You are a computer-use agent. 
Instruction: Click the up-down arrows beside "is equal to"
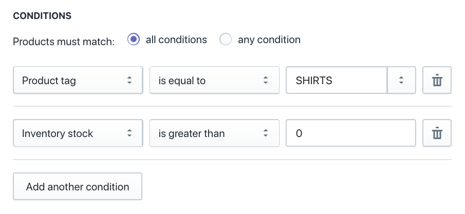(x=266, y=81)
